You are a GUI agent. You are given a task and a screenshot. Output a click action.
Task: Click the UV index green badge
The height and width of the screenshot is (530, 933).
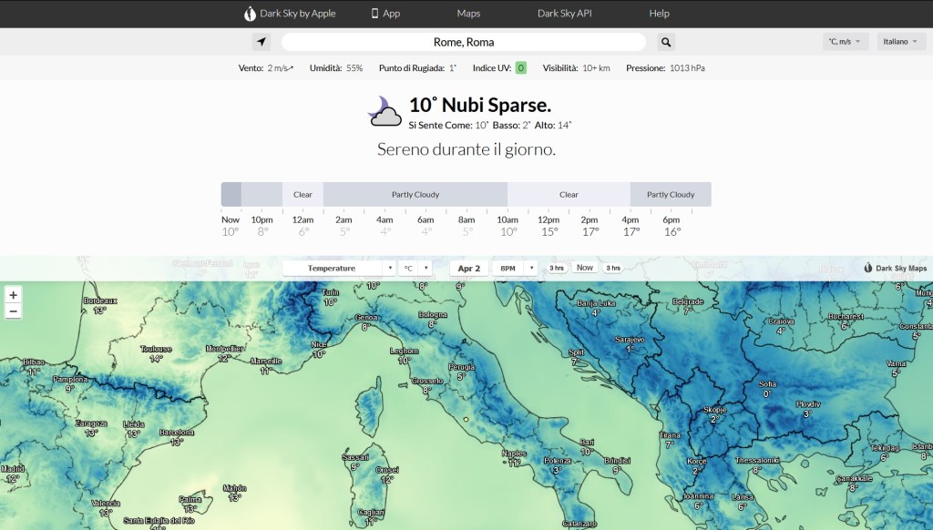[520, 68]
